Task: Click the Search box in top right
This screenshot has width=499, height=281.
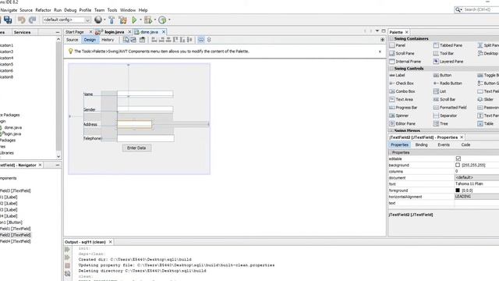Action: (x=479, y=10)
